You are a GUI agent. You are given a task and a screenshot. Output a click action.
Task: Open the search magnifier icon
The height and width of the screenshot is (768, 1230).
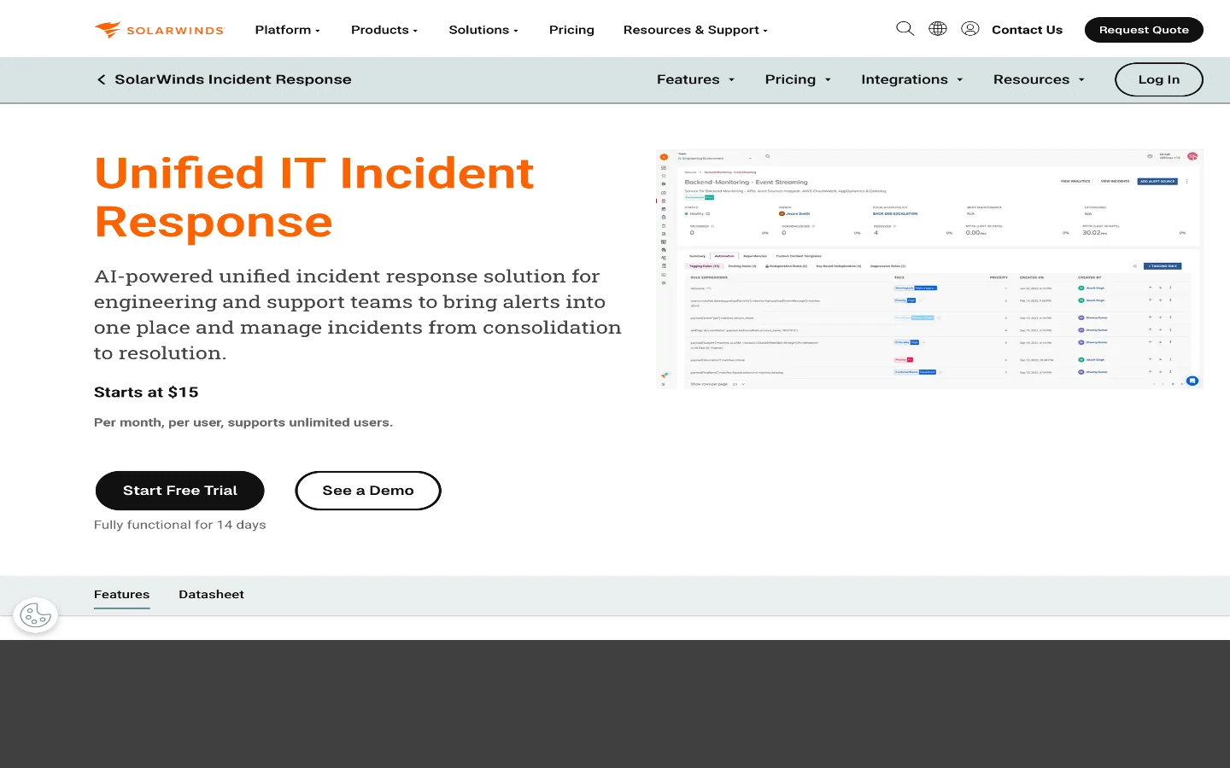905,29
